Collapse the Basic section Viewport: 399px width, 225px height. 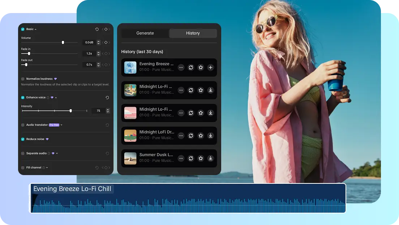click(36, 29)
